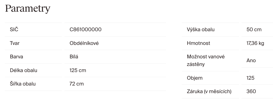Click the Výška obalu label
273x102 pixels.
[201, 29]
